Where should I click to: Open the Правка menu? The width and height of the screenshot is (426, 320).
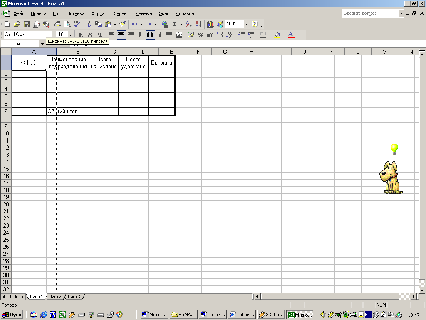coord(39,13)
